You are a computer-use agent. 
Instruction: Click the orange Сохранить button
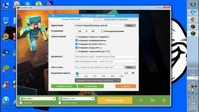126,86
